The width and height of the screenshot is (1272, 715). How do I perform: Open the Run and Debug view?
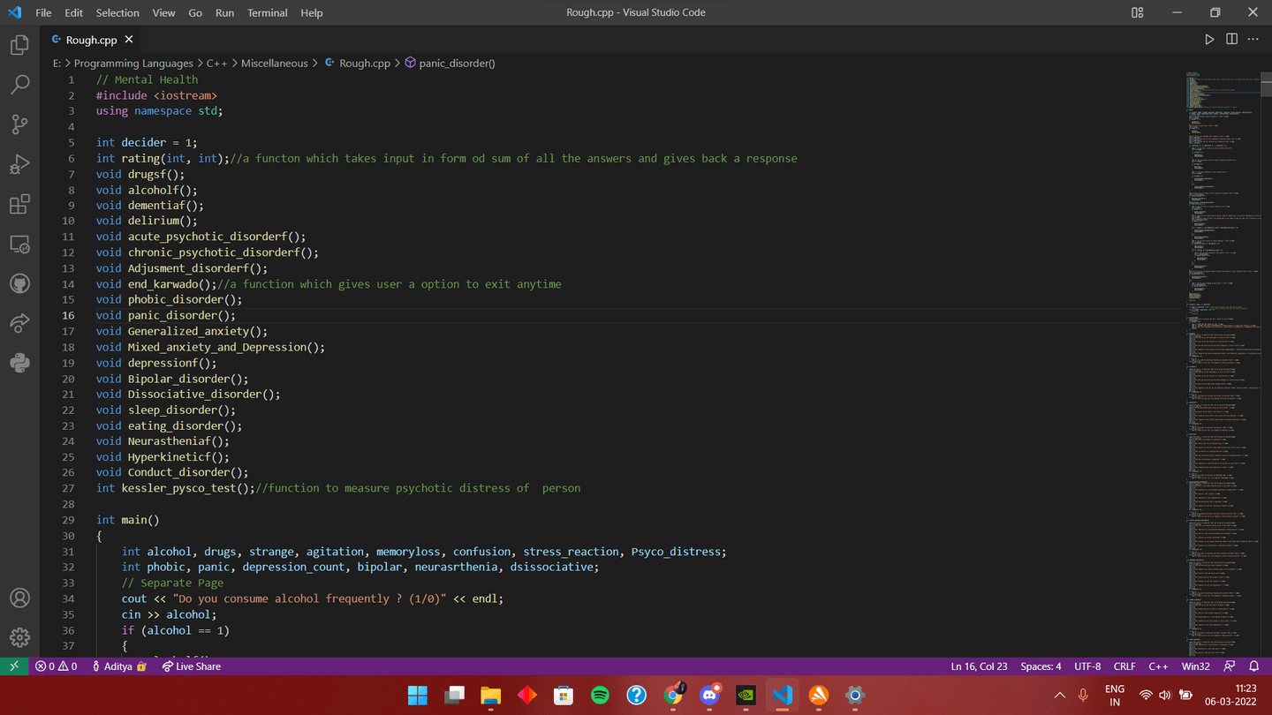pyautogui.click(x=19, y=164)
